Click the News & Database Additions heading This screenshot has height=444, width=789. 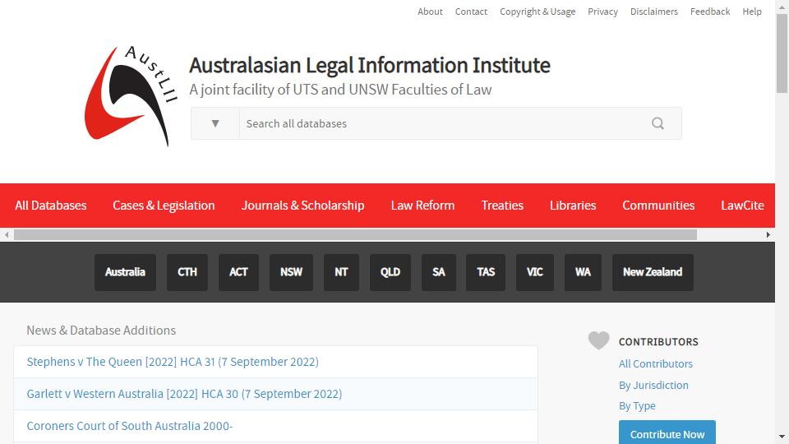click(x=101, y=331)
